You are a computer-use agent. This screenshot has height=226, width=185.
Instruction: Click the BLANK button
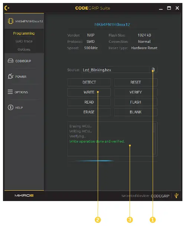click(x=136, y=112)
